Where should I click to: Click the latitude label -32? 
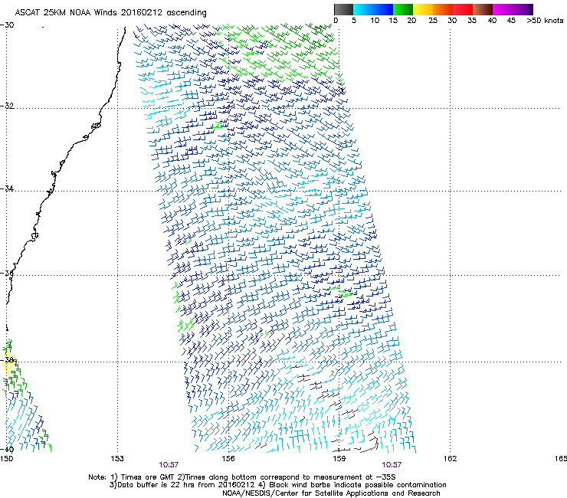coord(7,106)
